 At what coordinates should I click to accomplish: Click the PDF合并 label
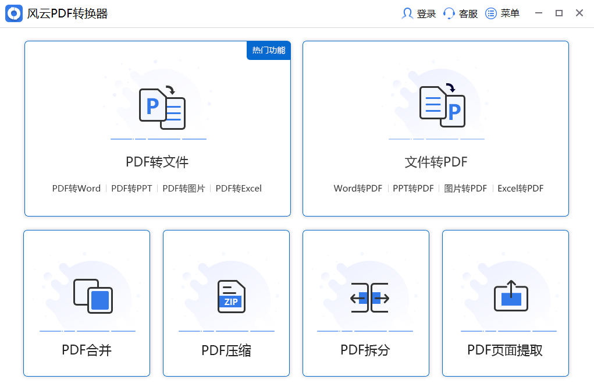coord(87,350)
